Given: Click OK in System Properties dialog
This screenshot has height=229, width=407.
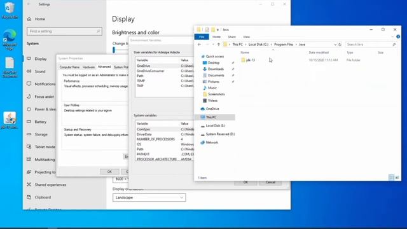Looking at the screenshot, I should click(x=109, y=172).
